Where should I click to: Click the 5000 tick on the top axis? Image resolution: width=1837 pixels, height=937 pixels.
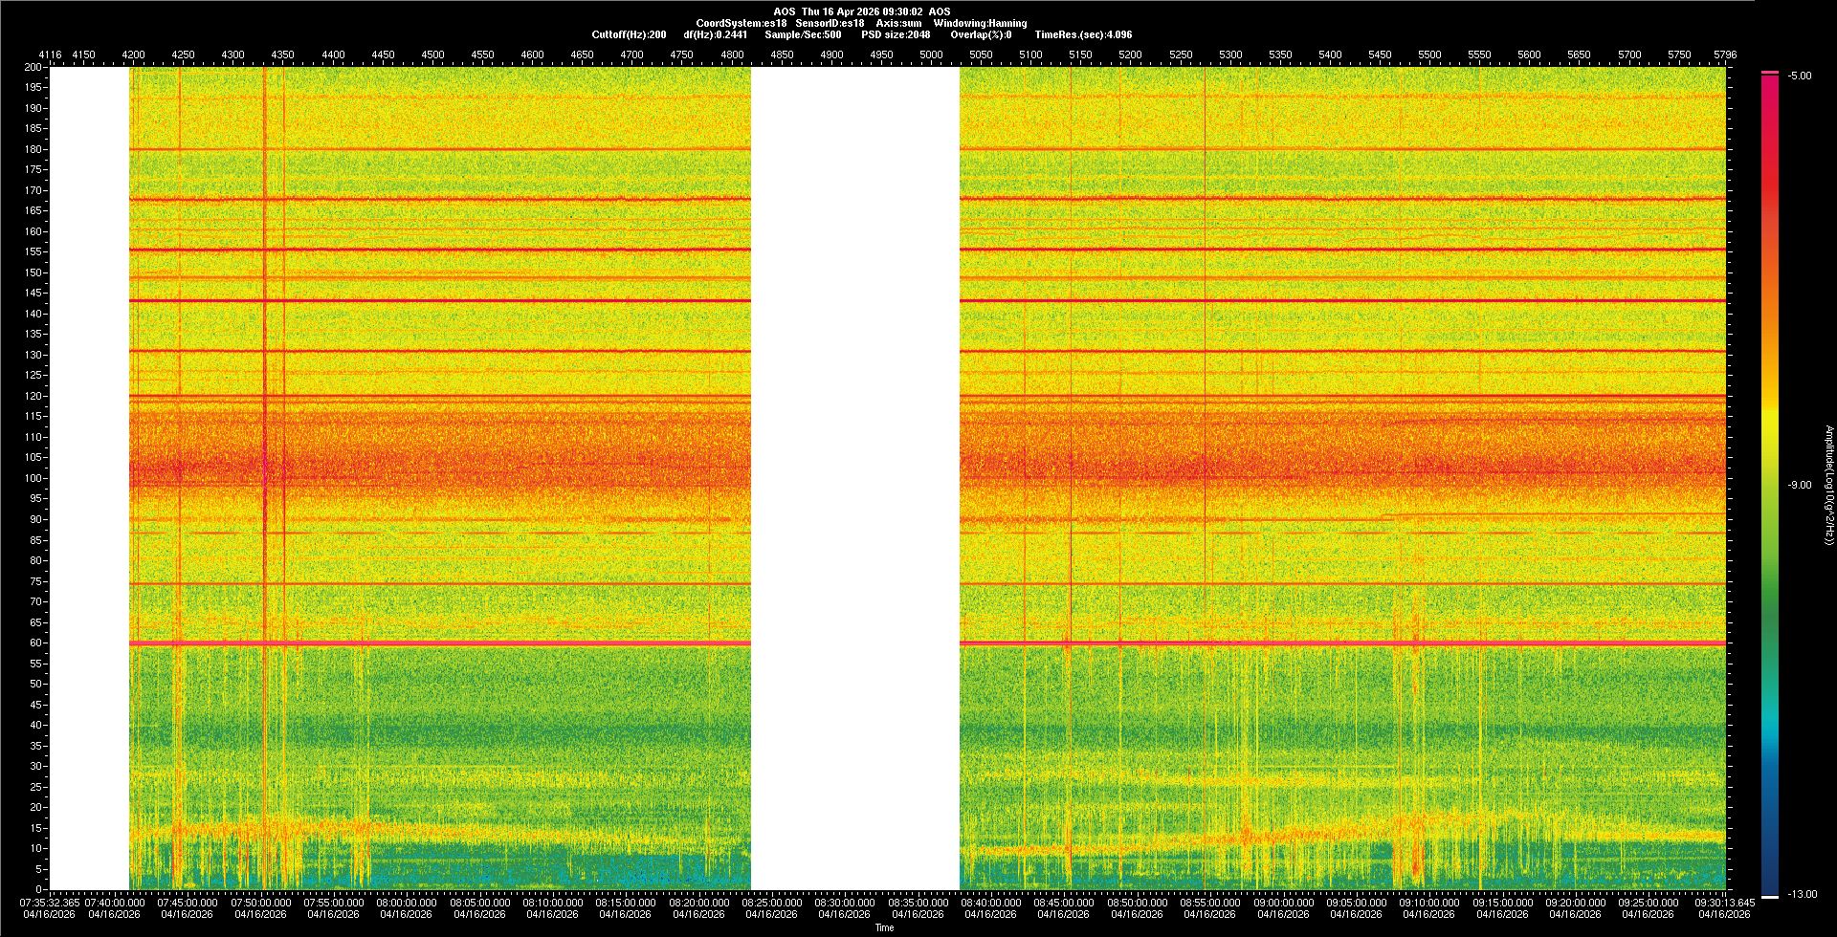point(931,54)
